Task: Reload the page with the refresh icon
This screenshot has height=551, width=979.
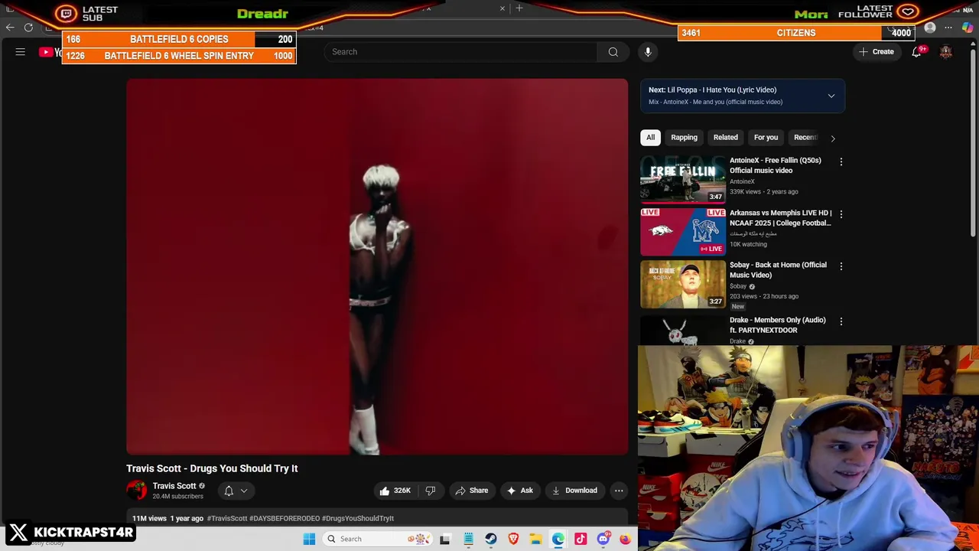Action: (28, 28)
